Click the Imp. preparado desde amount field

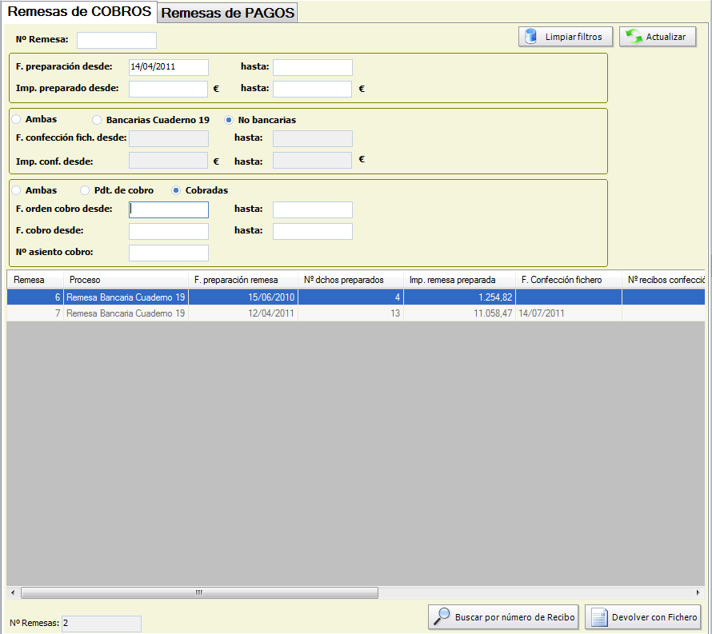(x=169, y=89)
